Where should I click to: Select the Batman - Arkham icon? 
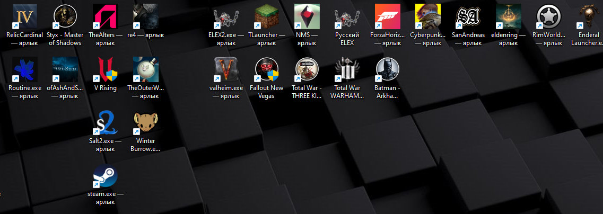387,69
